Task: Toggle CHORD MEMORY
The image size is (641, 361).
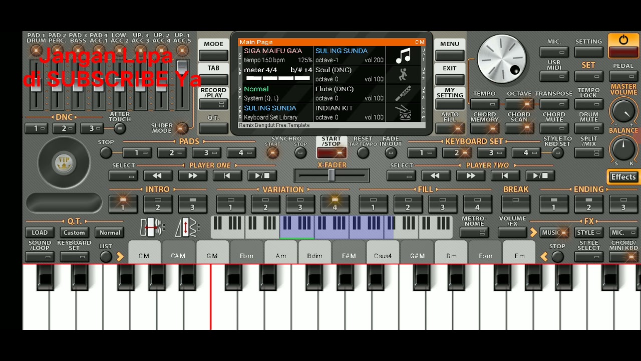Action: (484, 128)
